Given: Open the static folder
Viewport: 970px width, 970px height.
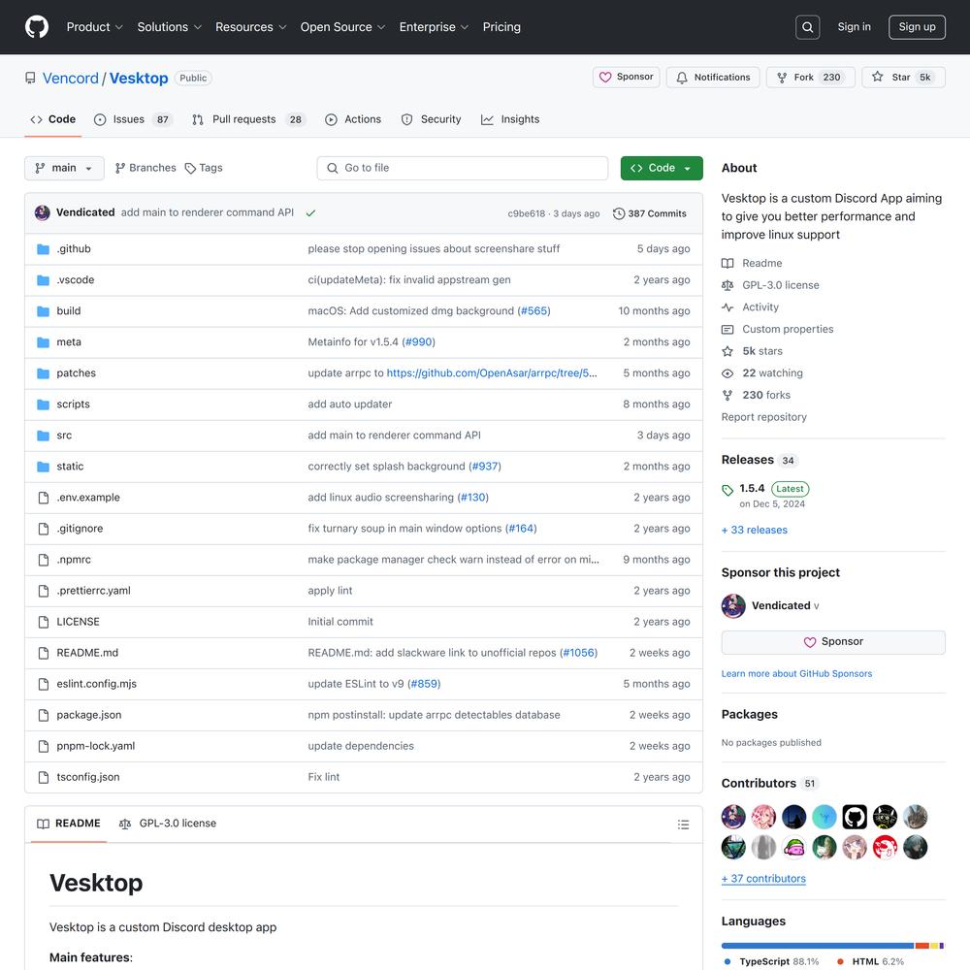Looking at the screenshot, I should click(x=70, y=466).
